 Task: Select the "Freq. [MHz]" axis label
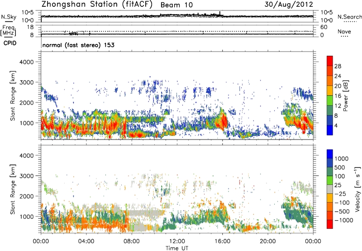(9, 31)
